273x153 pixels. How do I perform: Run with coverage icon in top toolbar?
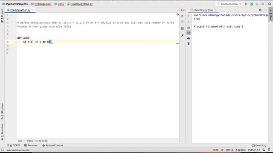coord(257,4)
